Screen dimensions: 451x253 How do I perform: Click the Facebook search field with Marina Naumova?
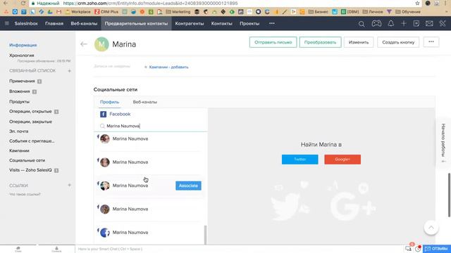[x=151, y=126]
